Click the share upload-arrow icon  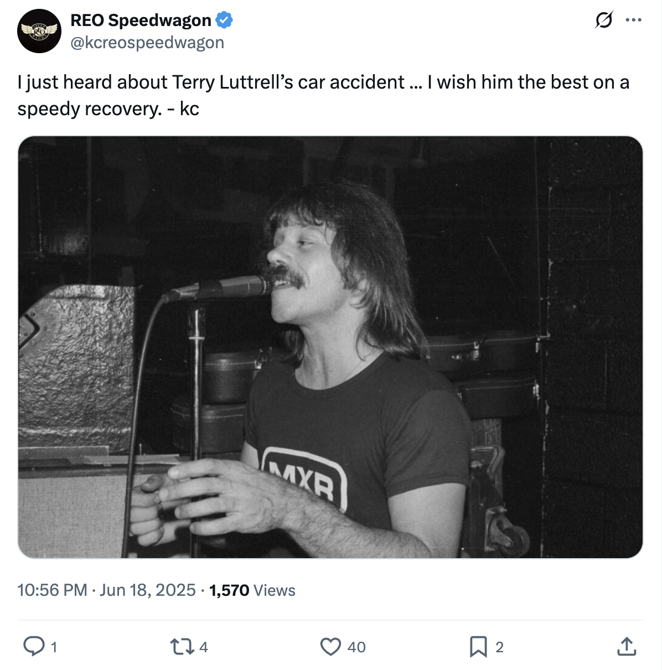click(626, 646)
